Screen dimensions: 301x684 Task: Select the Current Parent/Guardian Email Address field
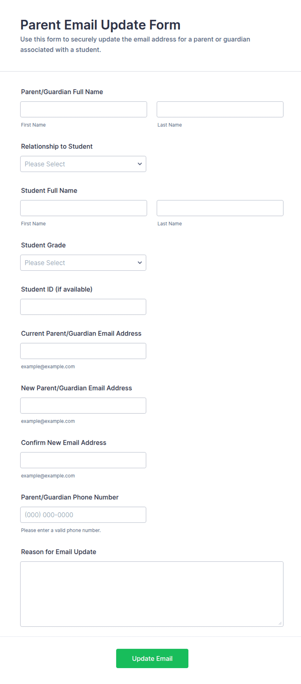click(83, 351)
